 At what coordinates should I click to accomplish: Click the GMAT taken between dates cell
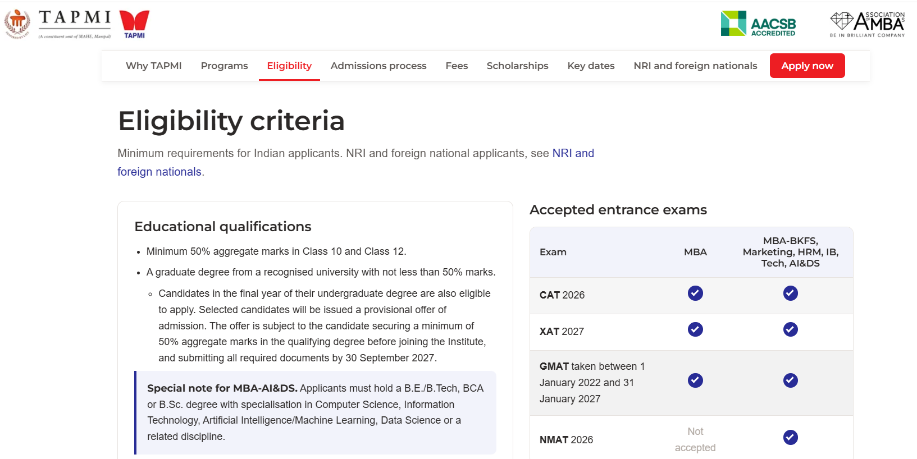592,383
